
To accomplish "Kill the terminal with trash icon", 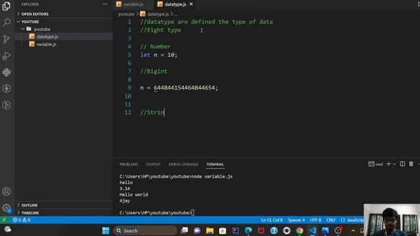I will click(411, 164).
